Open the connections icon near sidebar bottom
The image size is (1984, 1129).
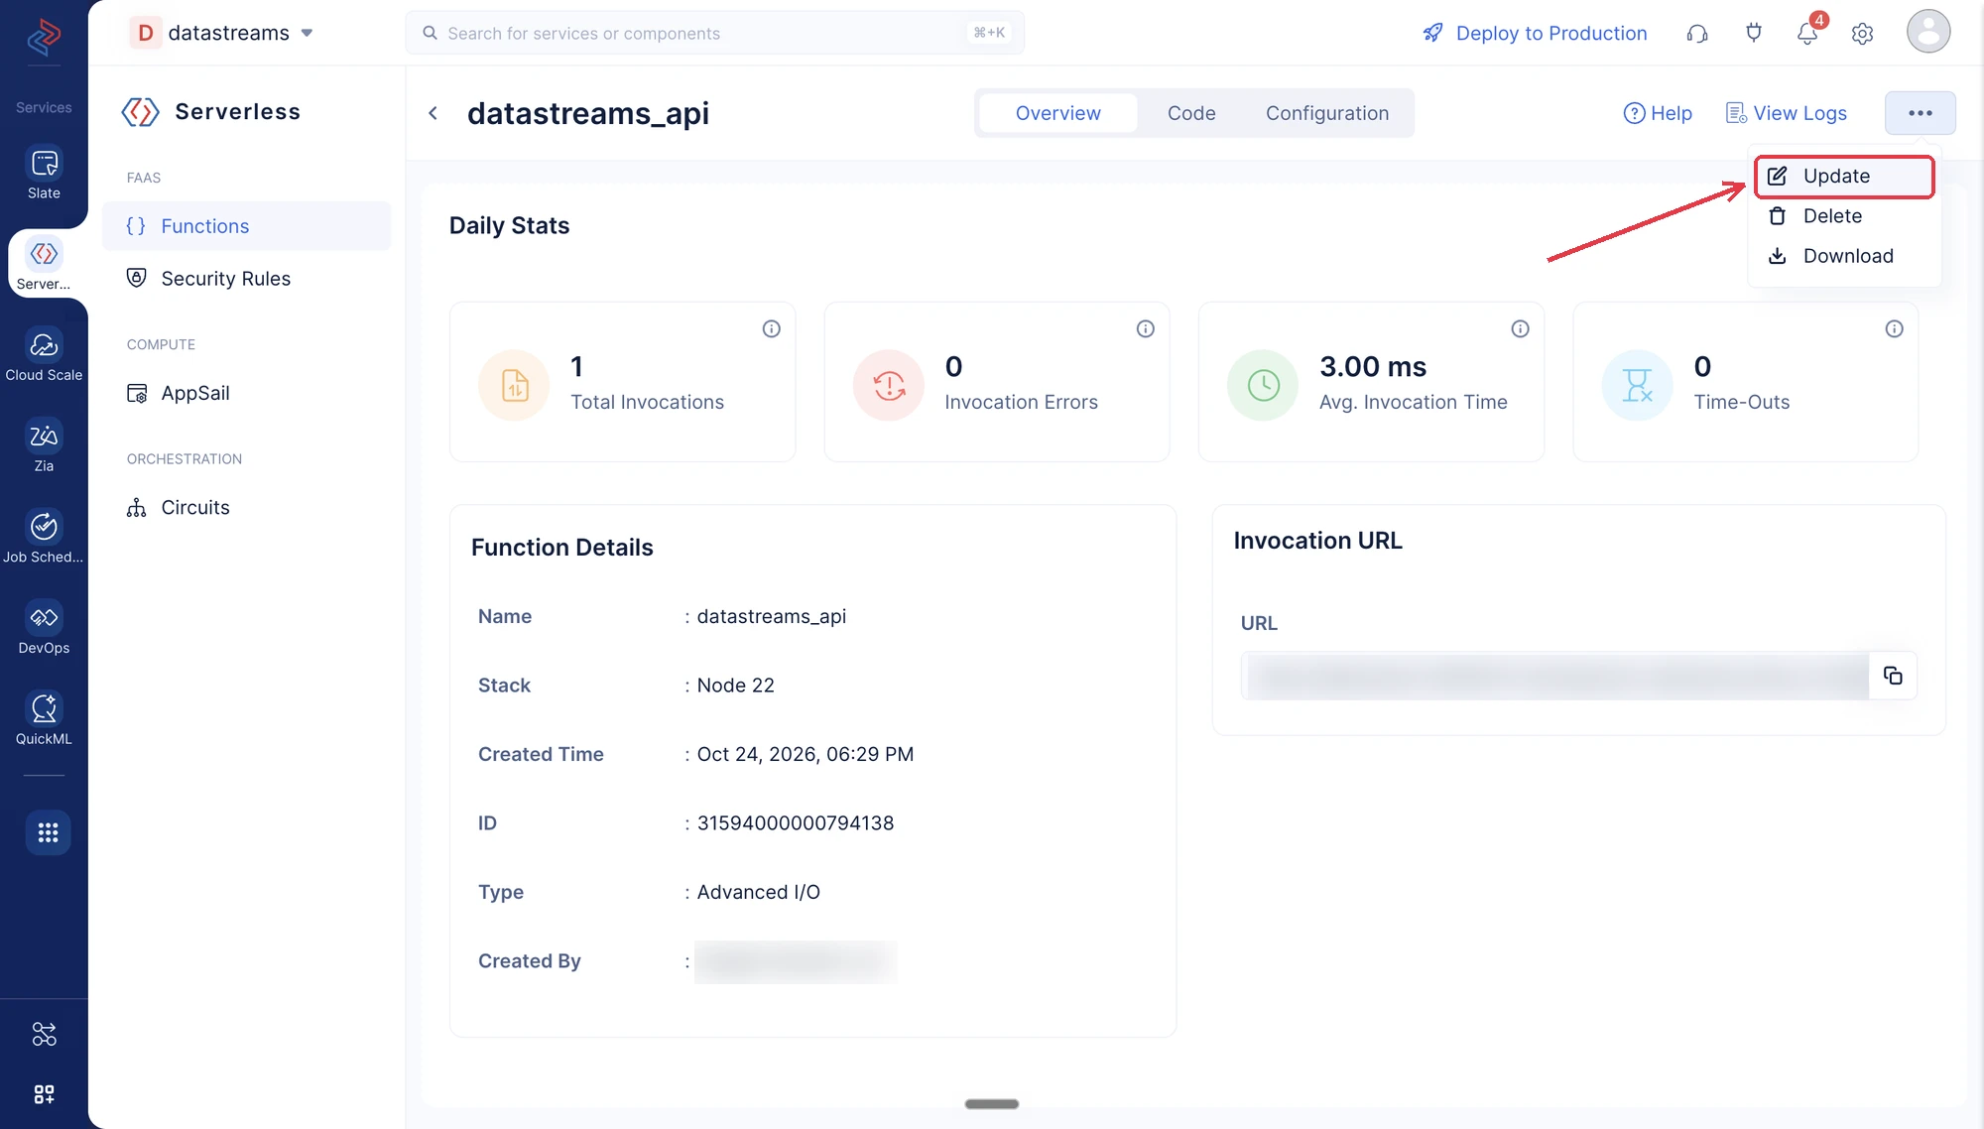44,1035
